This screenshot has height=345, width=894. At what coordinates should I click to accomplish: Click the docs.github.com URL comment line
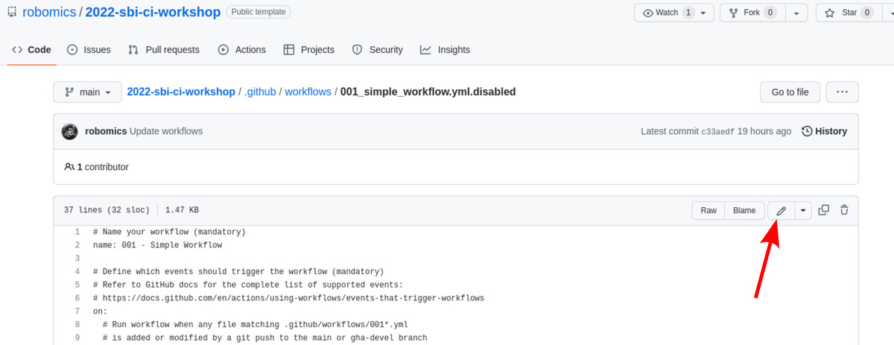coord(288,298)
